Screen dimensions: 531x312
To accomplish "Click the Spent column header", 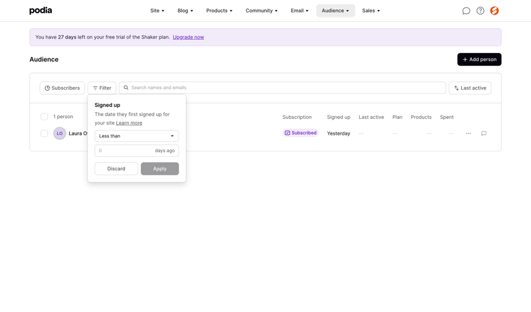I will (x=447, y=117).
